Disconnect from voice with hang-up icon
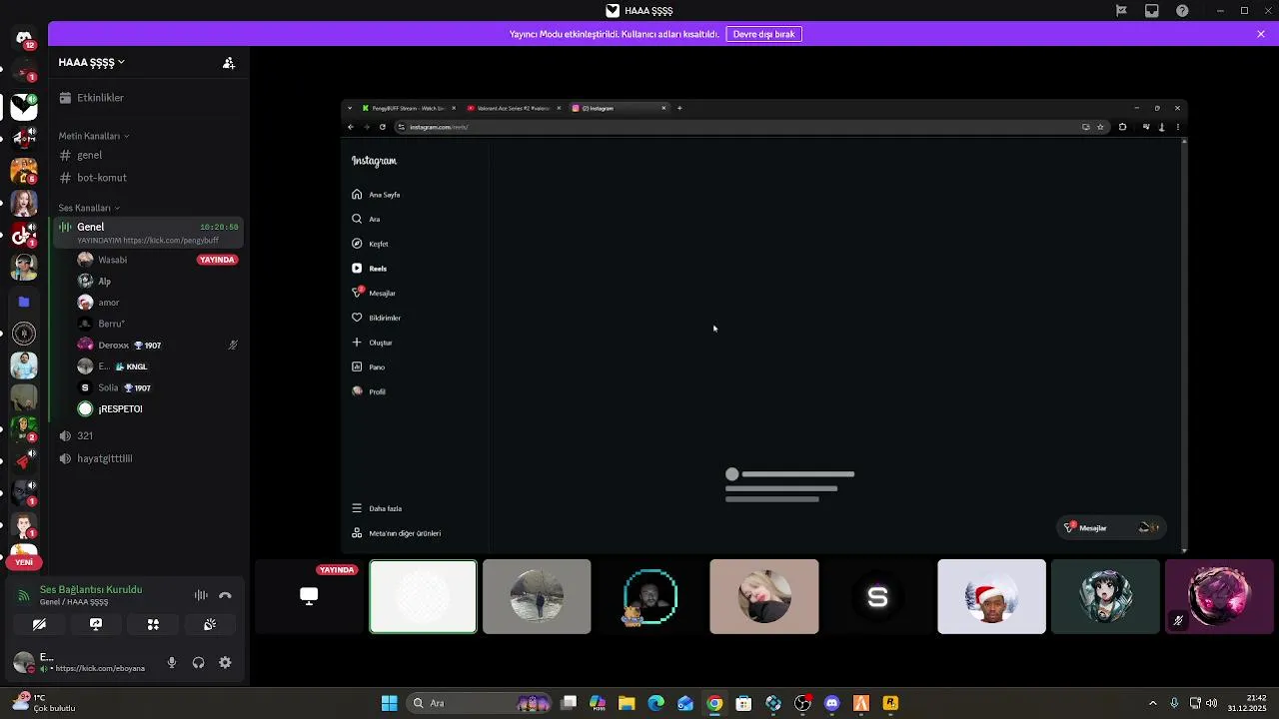The image size is (1279, 719). point(225,595)
